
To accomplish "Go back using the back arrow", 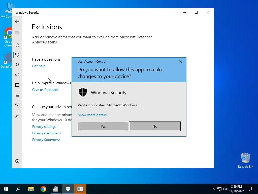I will click(17, 21).
